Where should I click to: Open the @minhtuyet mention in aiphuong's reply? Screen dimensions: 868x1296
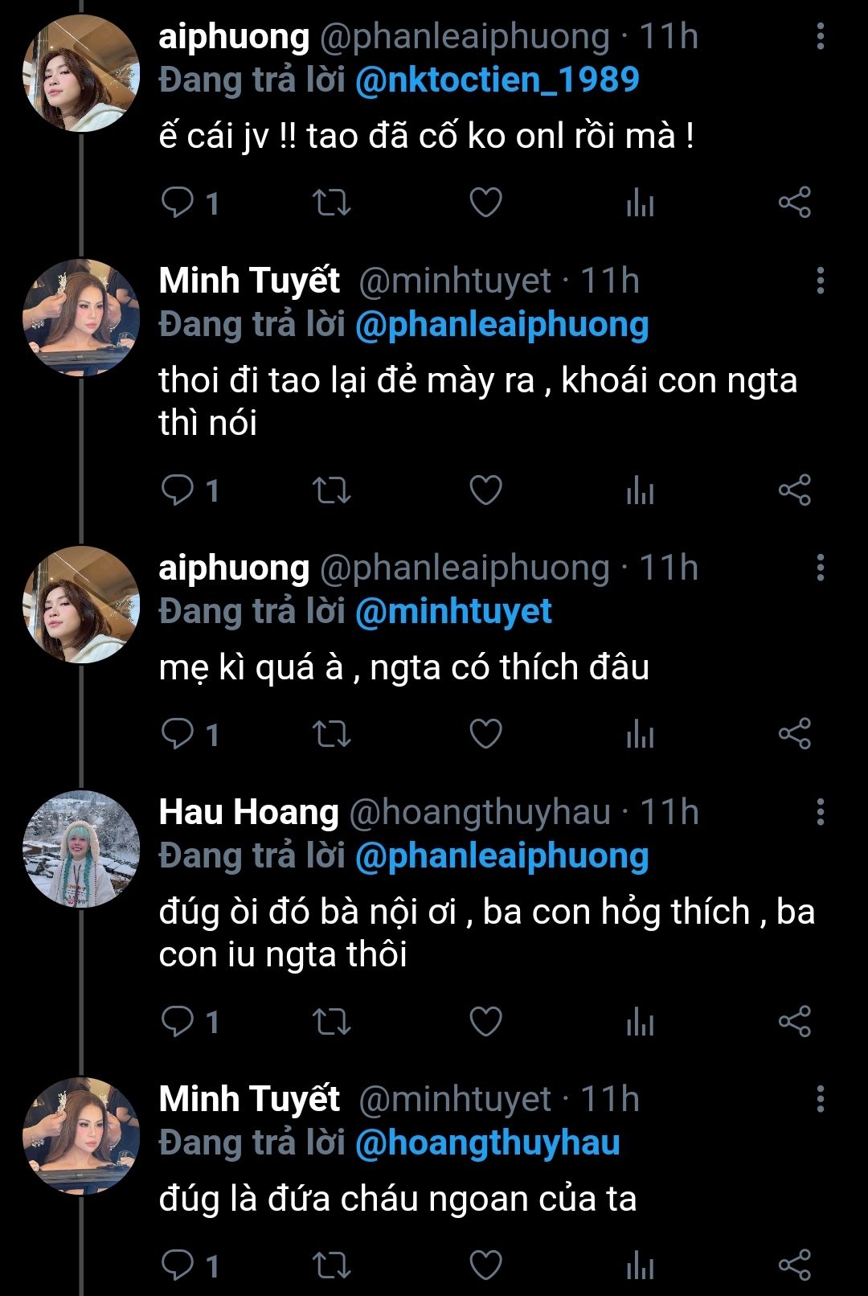(453, 612)
